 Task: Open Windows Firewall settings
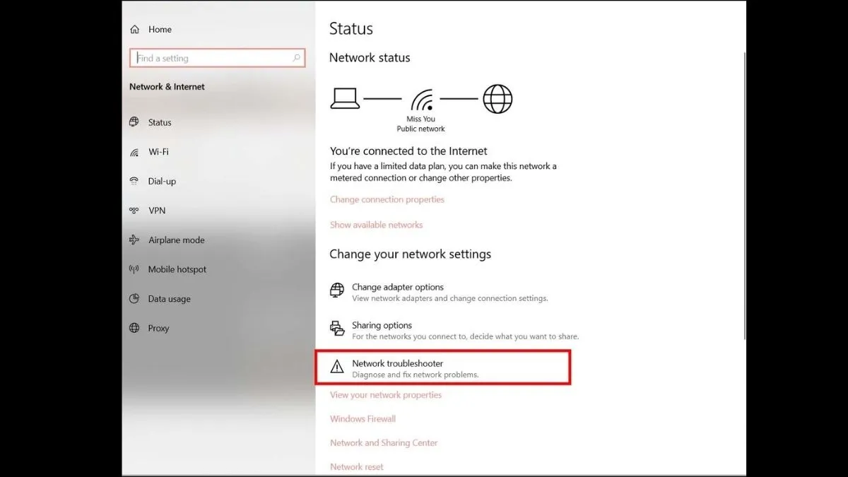point(363,418)
